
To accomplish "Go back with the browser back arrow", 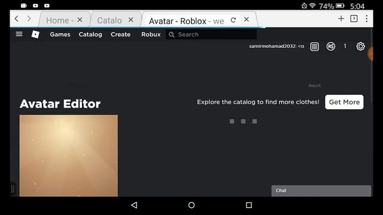I will click(17, 19).
